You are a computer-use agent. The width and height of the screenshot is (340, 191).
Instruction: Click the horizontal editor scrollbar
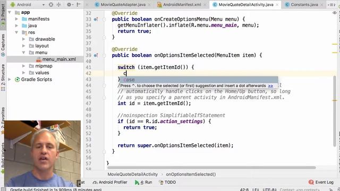(211, 168)
